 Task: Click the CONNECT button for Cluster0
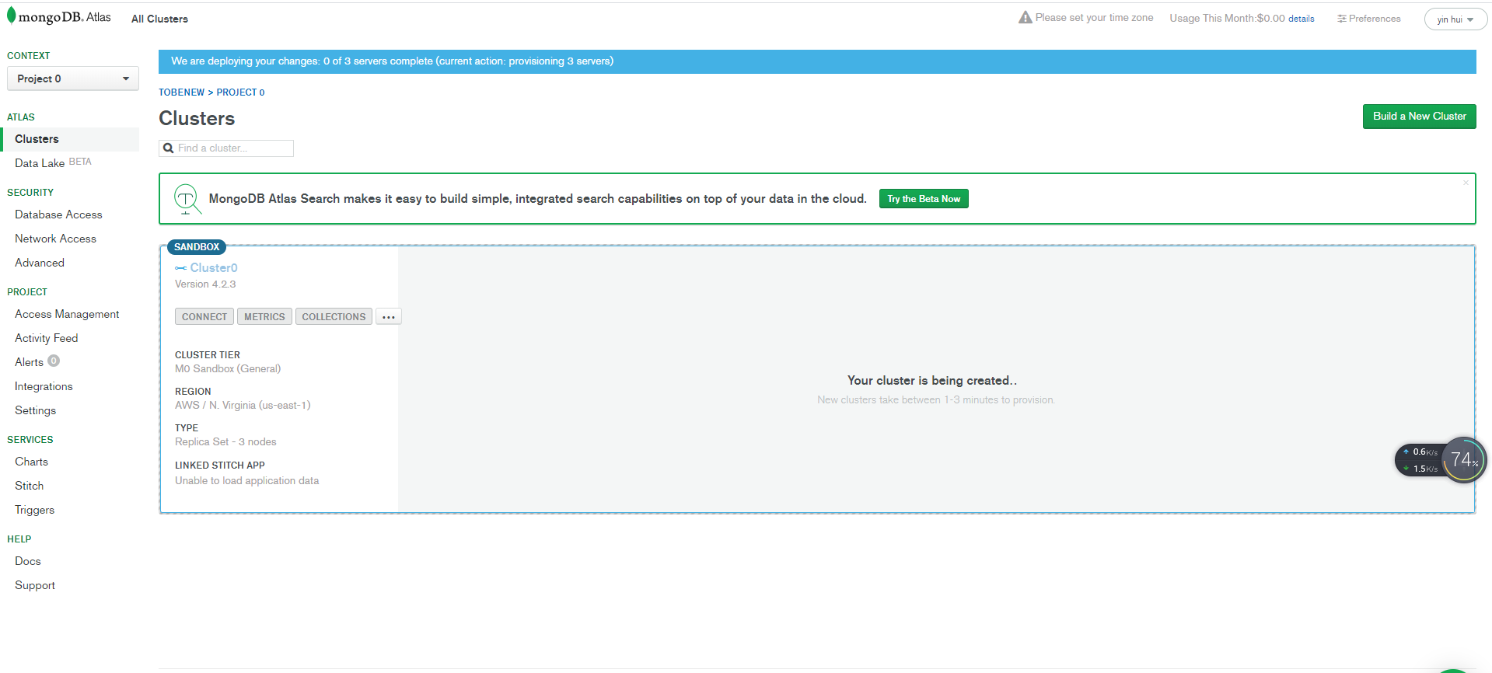point(204,317)
